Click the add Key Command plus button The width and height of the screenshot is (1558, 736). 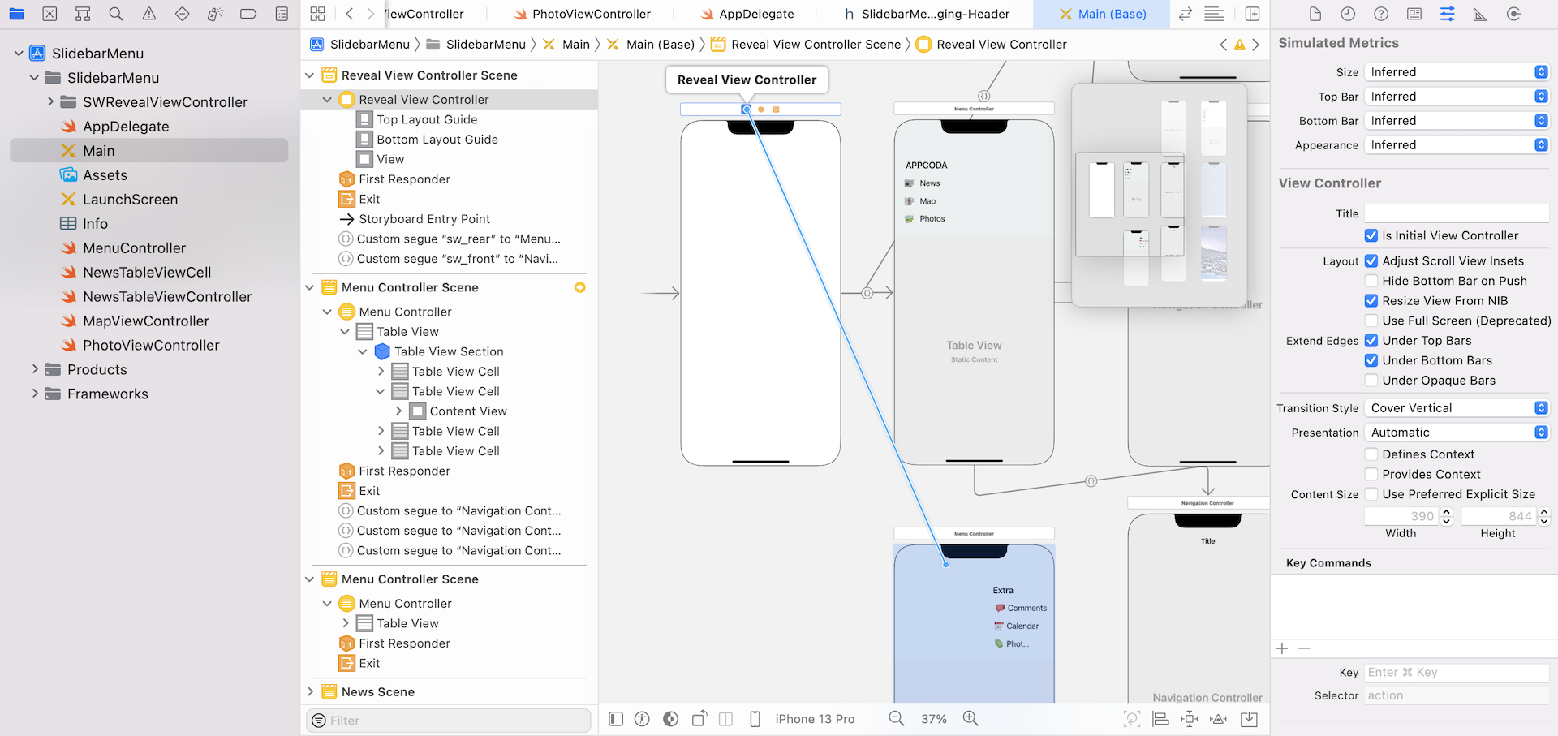[x=1282, y=648]
